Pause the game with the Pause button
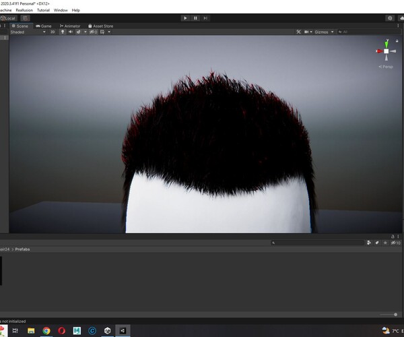 tap(195, 18)
